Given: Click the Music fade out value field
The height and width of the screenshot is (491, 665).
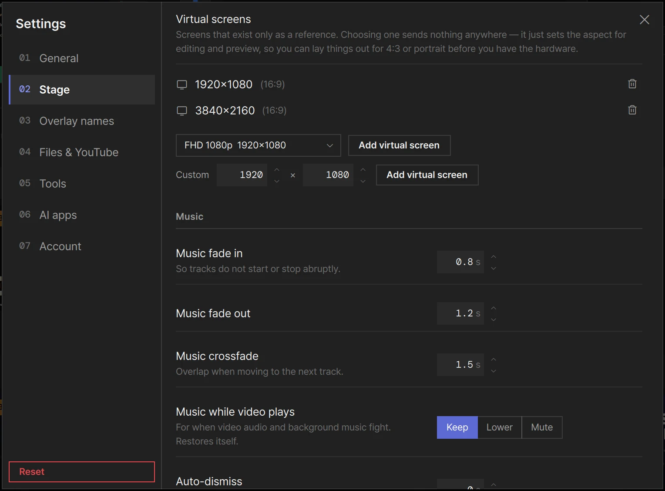Looking at the screenshot, I should [x=460, y=313].
